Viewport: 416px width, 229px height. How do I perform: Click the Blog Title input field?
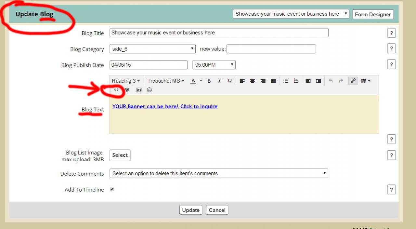tap(219, 33)
